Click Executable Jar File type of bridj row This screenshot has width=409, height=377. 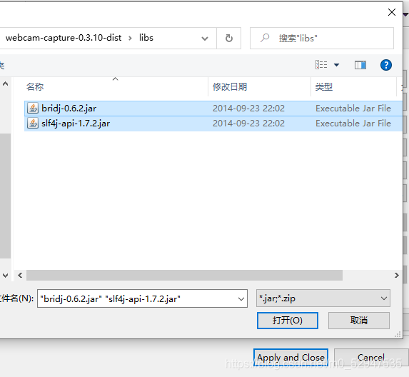click(x=353, y=109)
